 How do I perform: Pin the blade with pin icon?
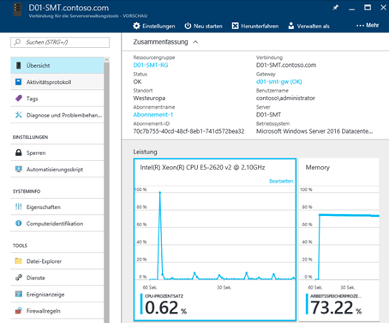(x=335, y=8)
